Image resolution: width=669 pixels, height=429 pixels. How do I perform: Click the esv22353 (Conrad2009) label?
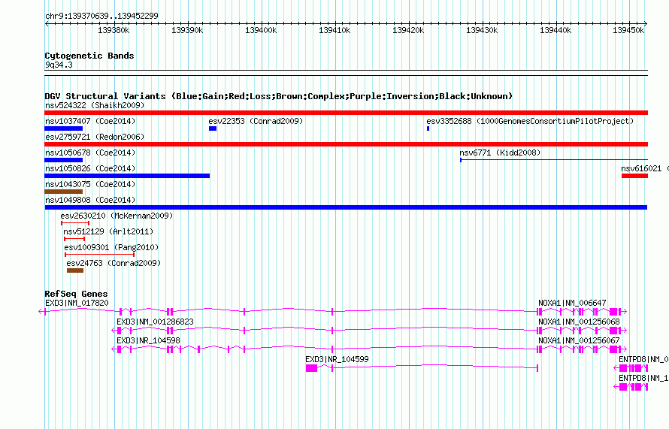[256, 121]
